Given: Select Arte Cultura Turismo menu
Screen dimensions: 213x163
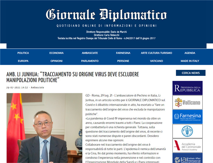Looking at the screenshot, I should (156, 53).
